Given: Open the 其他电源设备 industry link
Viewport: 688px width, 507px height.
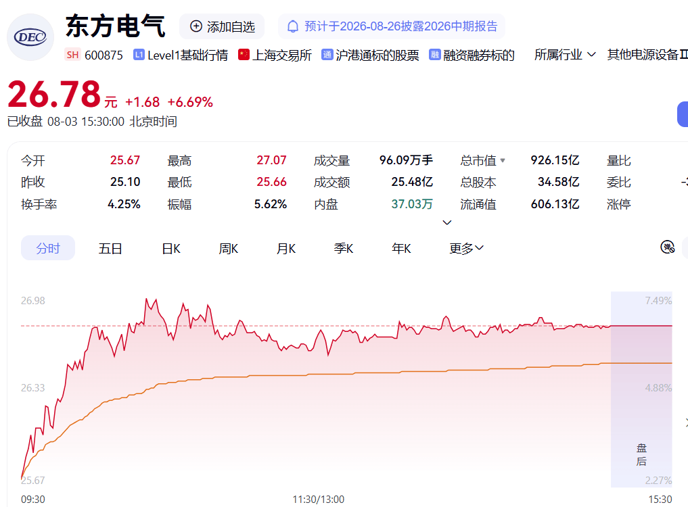Looking at the screenshot, I should tap(647, 54).
